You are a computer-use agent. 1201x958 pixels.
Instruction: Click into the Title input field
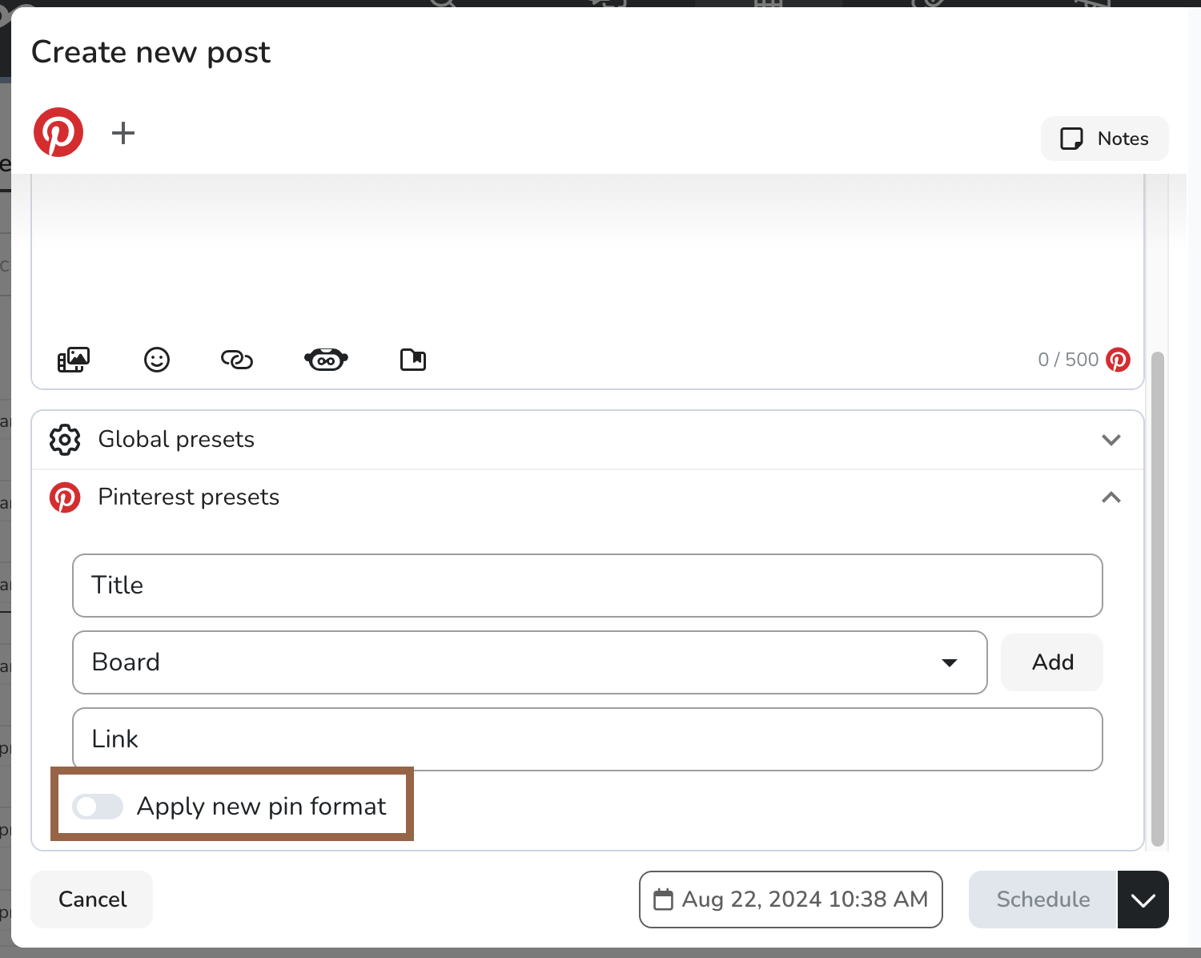(x=587, y=586)
